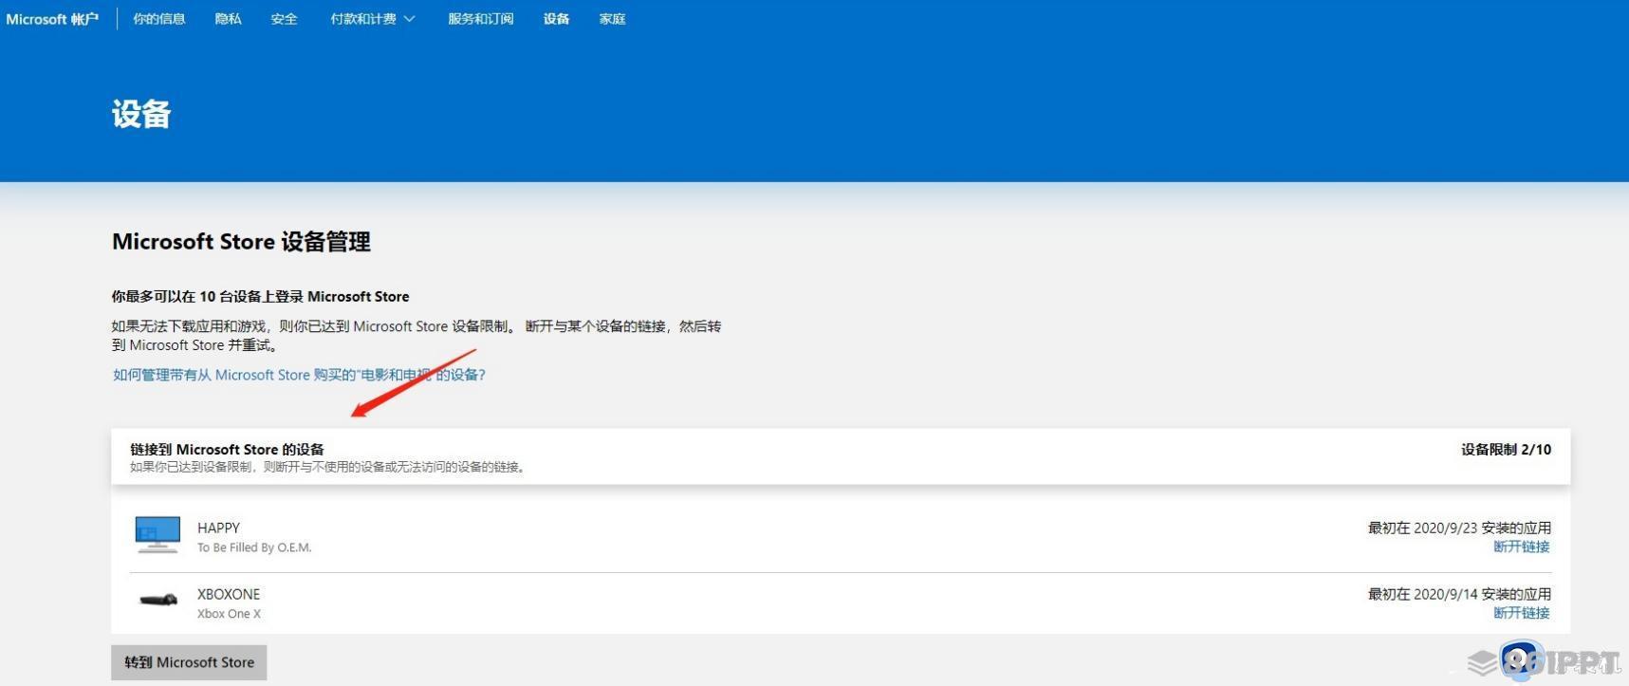
Task: Click the 'Xbox One X' model text
Action: tap(229, 614)
